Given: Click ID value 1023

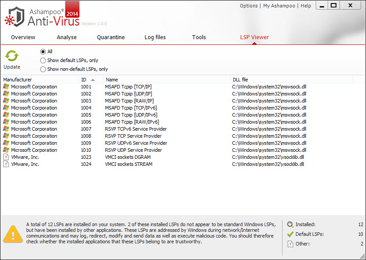Looking at the screenshot, I should [86, 157].
